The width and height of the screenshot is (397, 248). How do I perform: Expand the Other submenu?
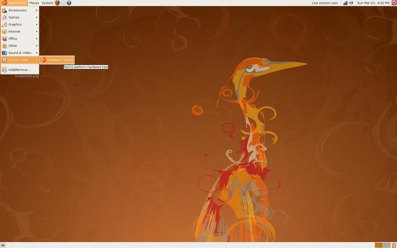[20, 46]
